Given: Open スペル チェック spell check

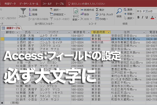Looking at the screenshot, I should click(104, 14).
